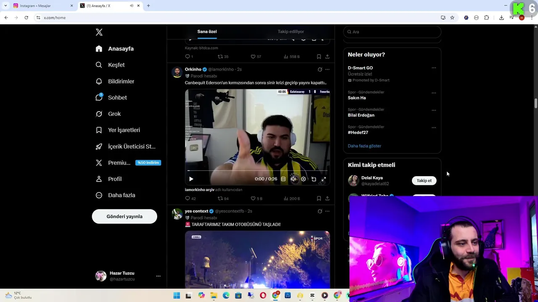Mute the Orkinho video

click(x=293, y=179)
